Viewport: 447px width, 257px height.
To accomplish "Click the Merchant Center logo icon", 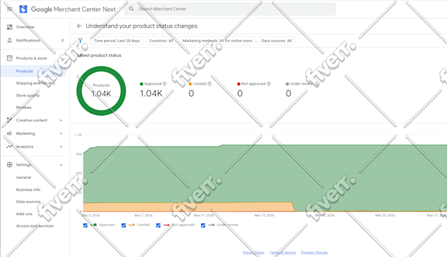I will [x=23, y=9].
